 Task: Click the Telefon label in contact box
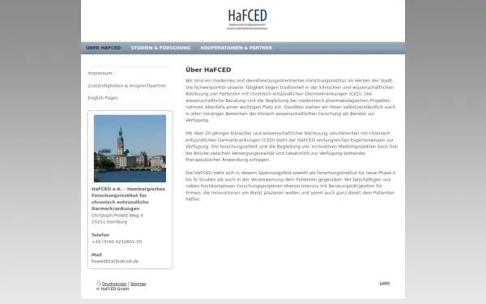coord(100,235)
